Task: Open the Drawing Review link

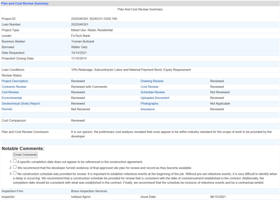Action: [152, 81]
